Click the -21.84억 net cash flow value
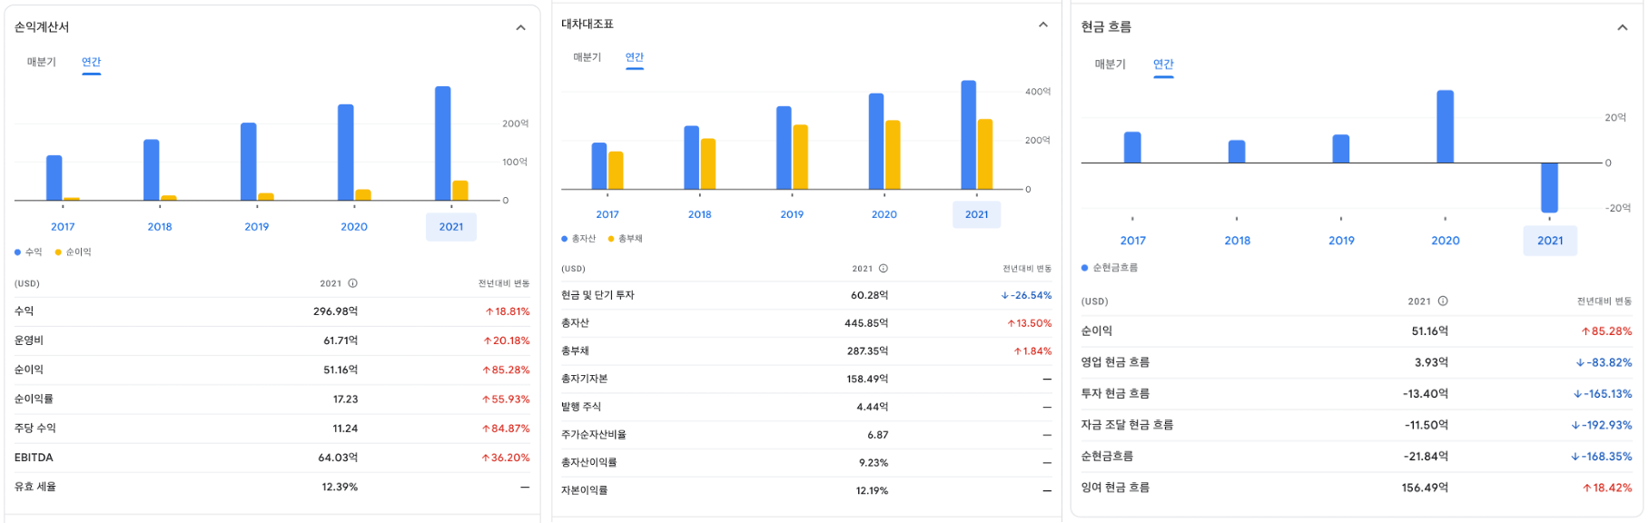 point(1427,457)
